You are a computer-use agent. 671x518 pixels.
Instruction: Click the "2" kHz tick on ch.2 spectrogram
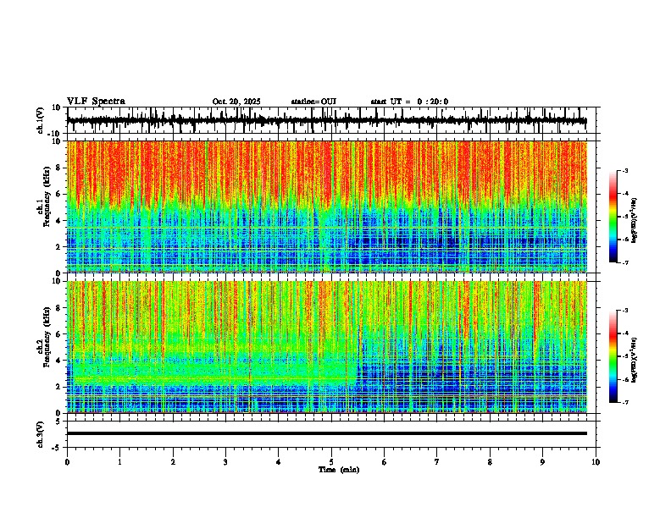coord(59,387)
